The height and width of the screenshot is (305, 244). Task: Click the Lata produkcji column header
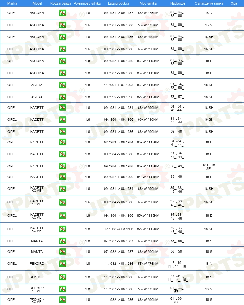[119, 3]
